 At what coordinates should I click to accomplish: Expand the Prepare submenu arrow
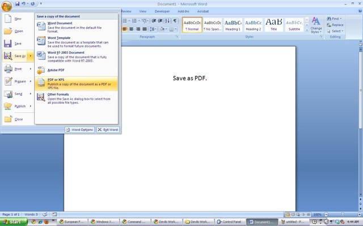pos(30,81)
